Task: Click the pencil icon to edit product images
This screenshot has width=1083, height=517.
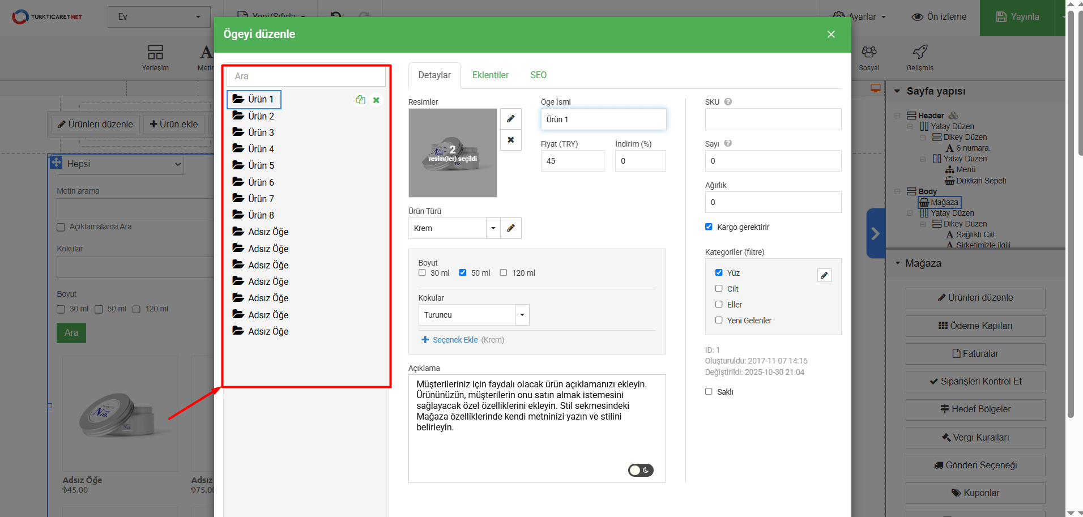Action: tap(510, 119)
